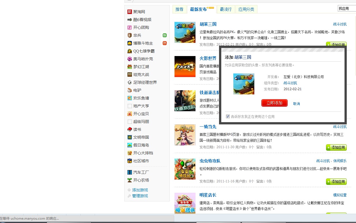The image size is (356, 223).
Task: Click the 梦幻江湖 game icon
Action: point(129,67)
